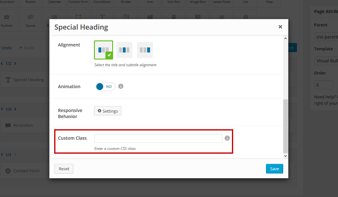338x197 pixels.
Task: Click the Order number field
Action: (324, 85)
